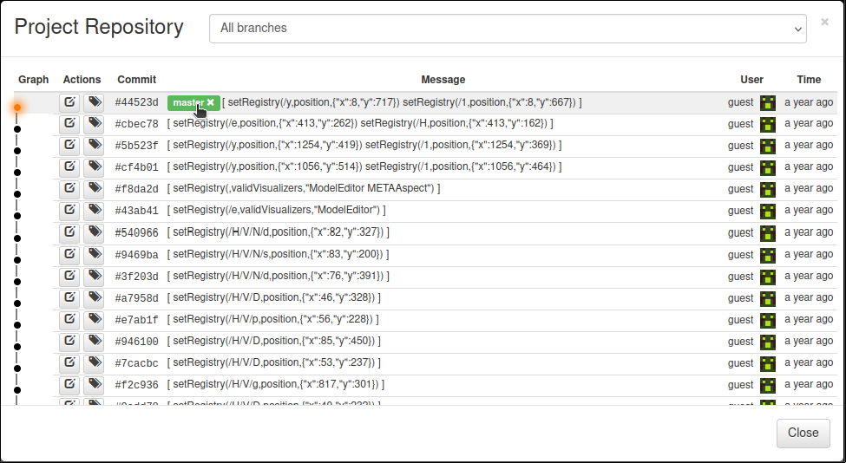This screenshot has height=463, width=846.
Task: Click the Commit column header
Action: pos(137,79)
